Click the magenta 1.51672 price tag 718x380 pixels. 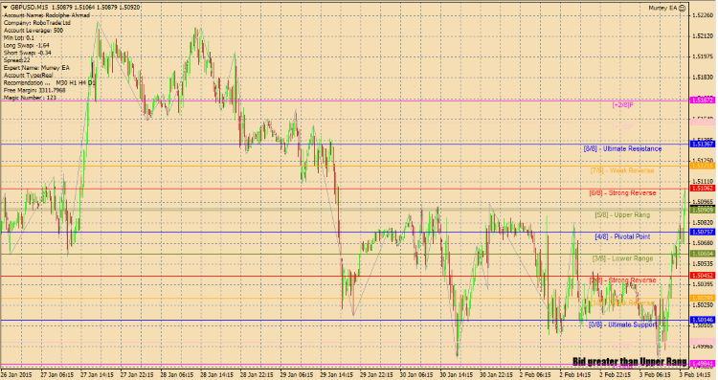[703, 100]
